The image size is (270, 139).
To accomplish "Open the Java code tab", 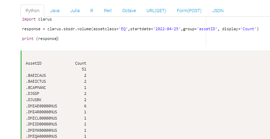I will [x=55, y=11].
